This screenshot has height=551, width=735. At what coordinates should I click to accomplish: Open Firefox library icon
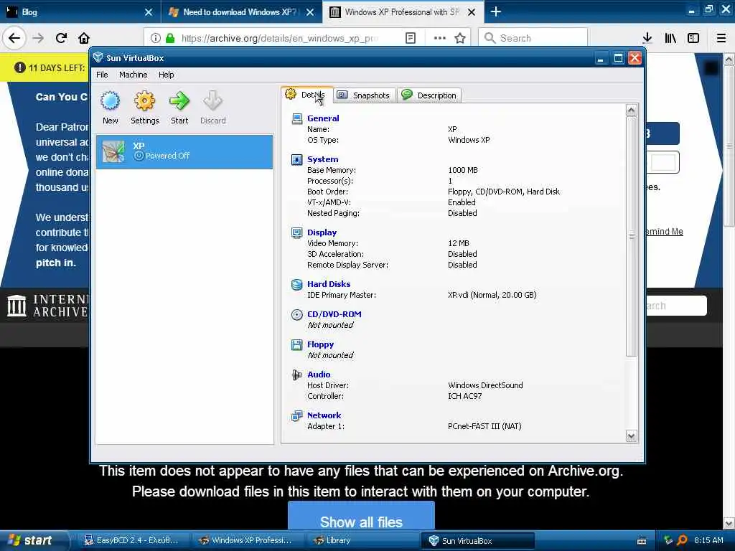[x=670, y=38]
